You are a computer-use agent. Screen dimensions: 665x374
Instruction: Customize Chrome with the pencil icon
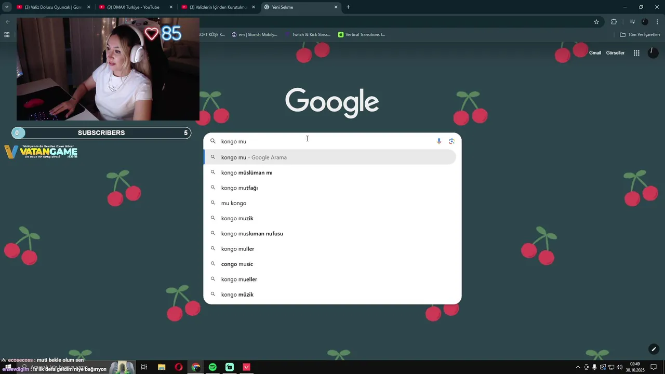click(x=654, y=349)
